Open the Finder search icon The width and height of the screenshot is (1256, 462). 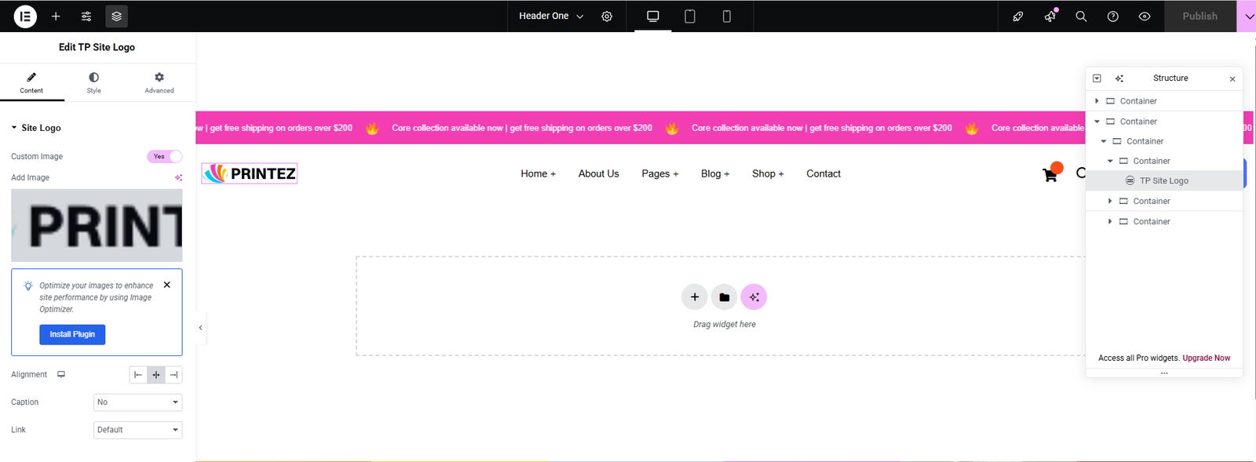pyautogui.click(x=1081, y=16)
